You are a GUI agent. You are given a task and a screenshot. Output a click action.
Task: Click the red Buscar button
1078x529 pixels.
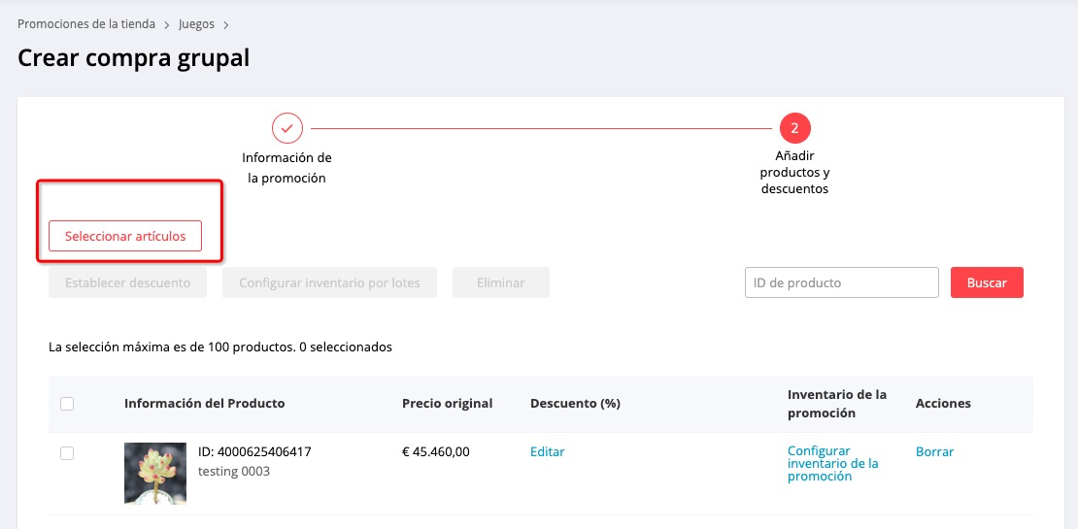pos(987,282)
